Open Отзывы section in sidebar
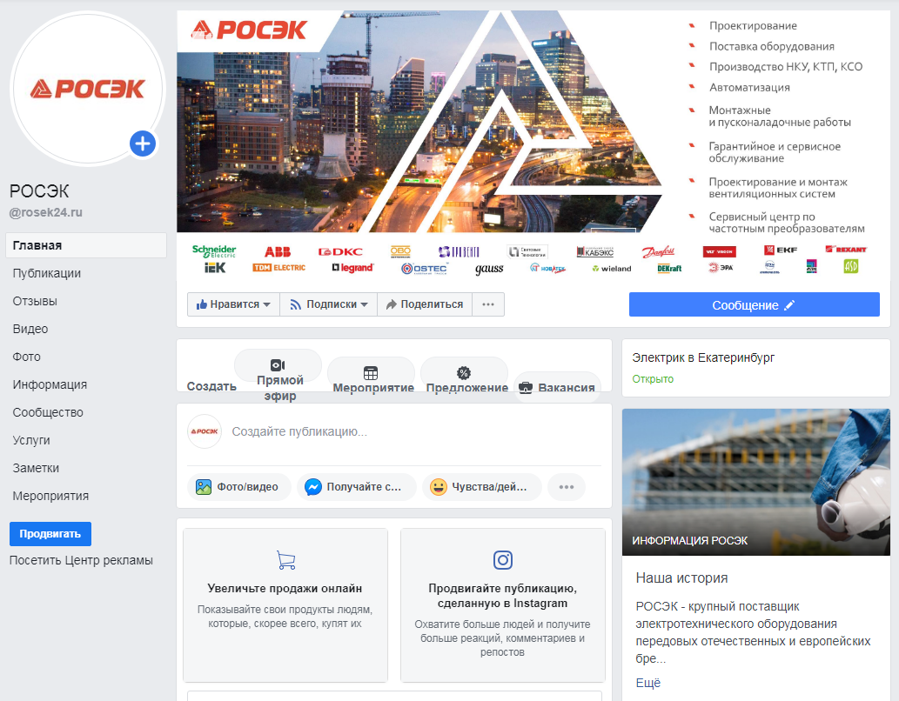The image size is (899, 701). tap(35, 301)
